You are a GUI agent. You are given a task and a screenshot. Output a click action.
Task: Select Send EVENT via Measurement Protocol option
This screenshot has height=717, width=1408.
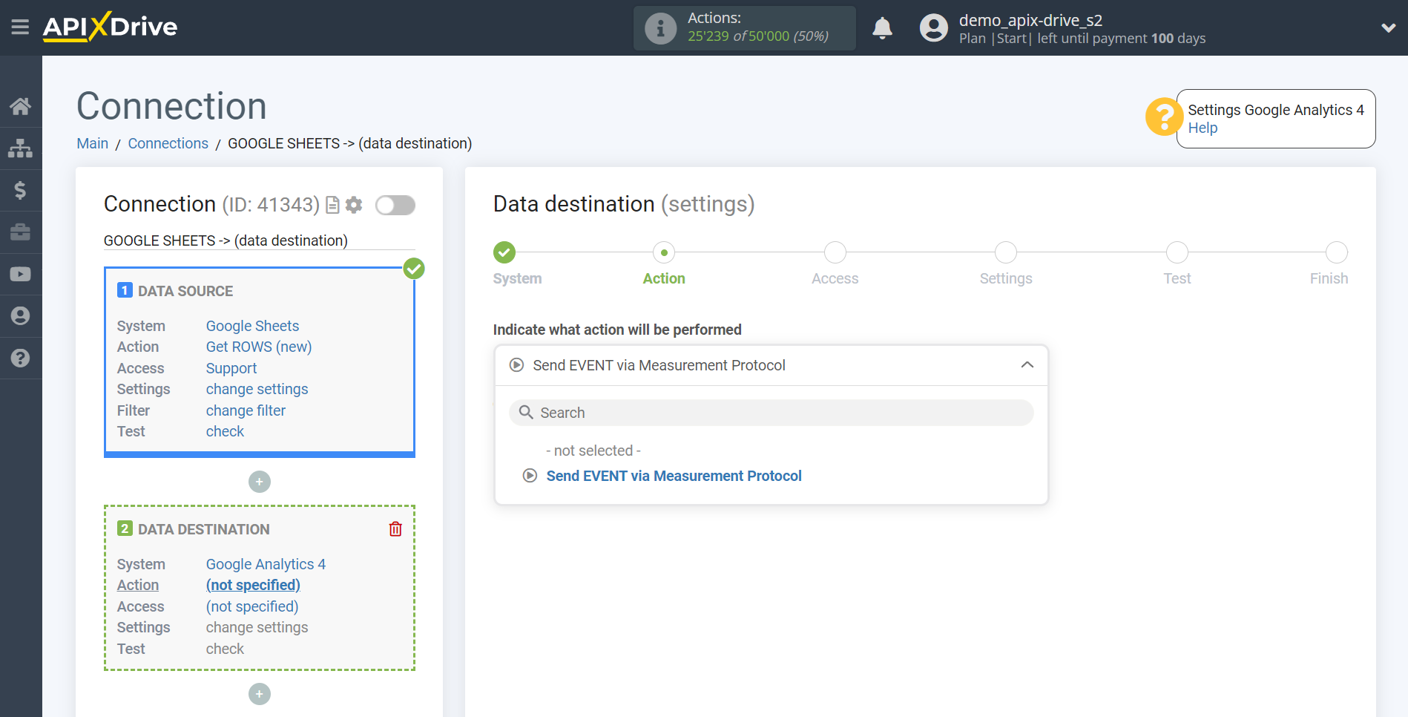tap(673, 476)
